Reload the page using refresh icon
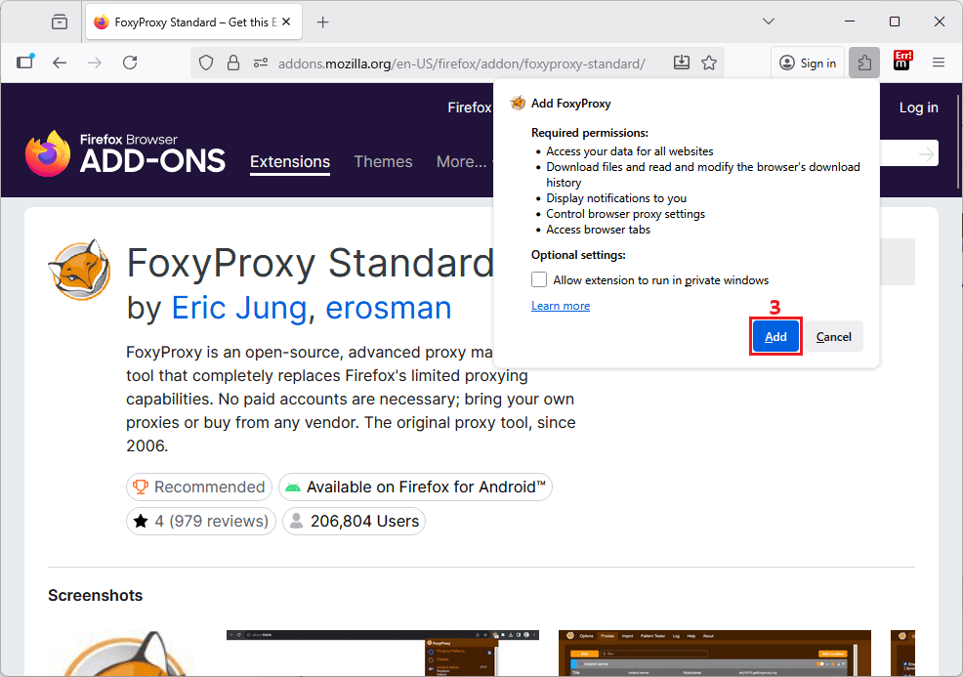 [x=130, y=63]
